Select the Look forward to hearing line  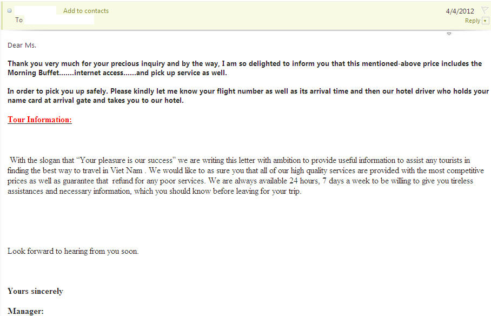73,252
